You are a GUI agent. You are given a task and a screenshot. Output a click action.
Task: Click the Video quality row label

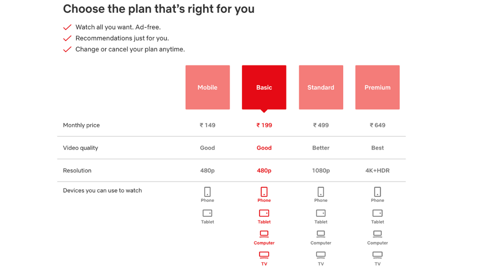pos(80,148)
